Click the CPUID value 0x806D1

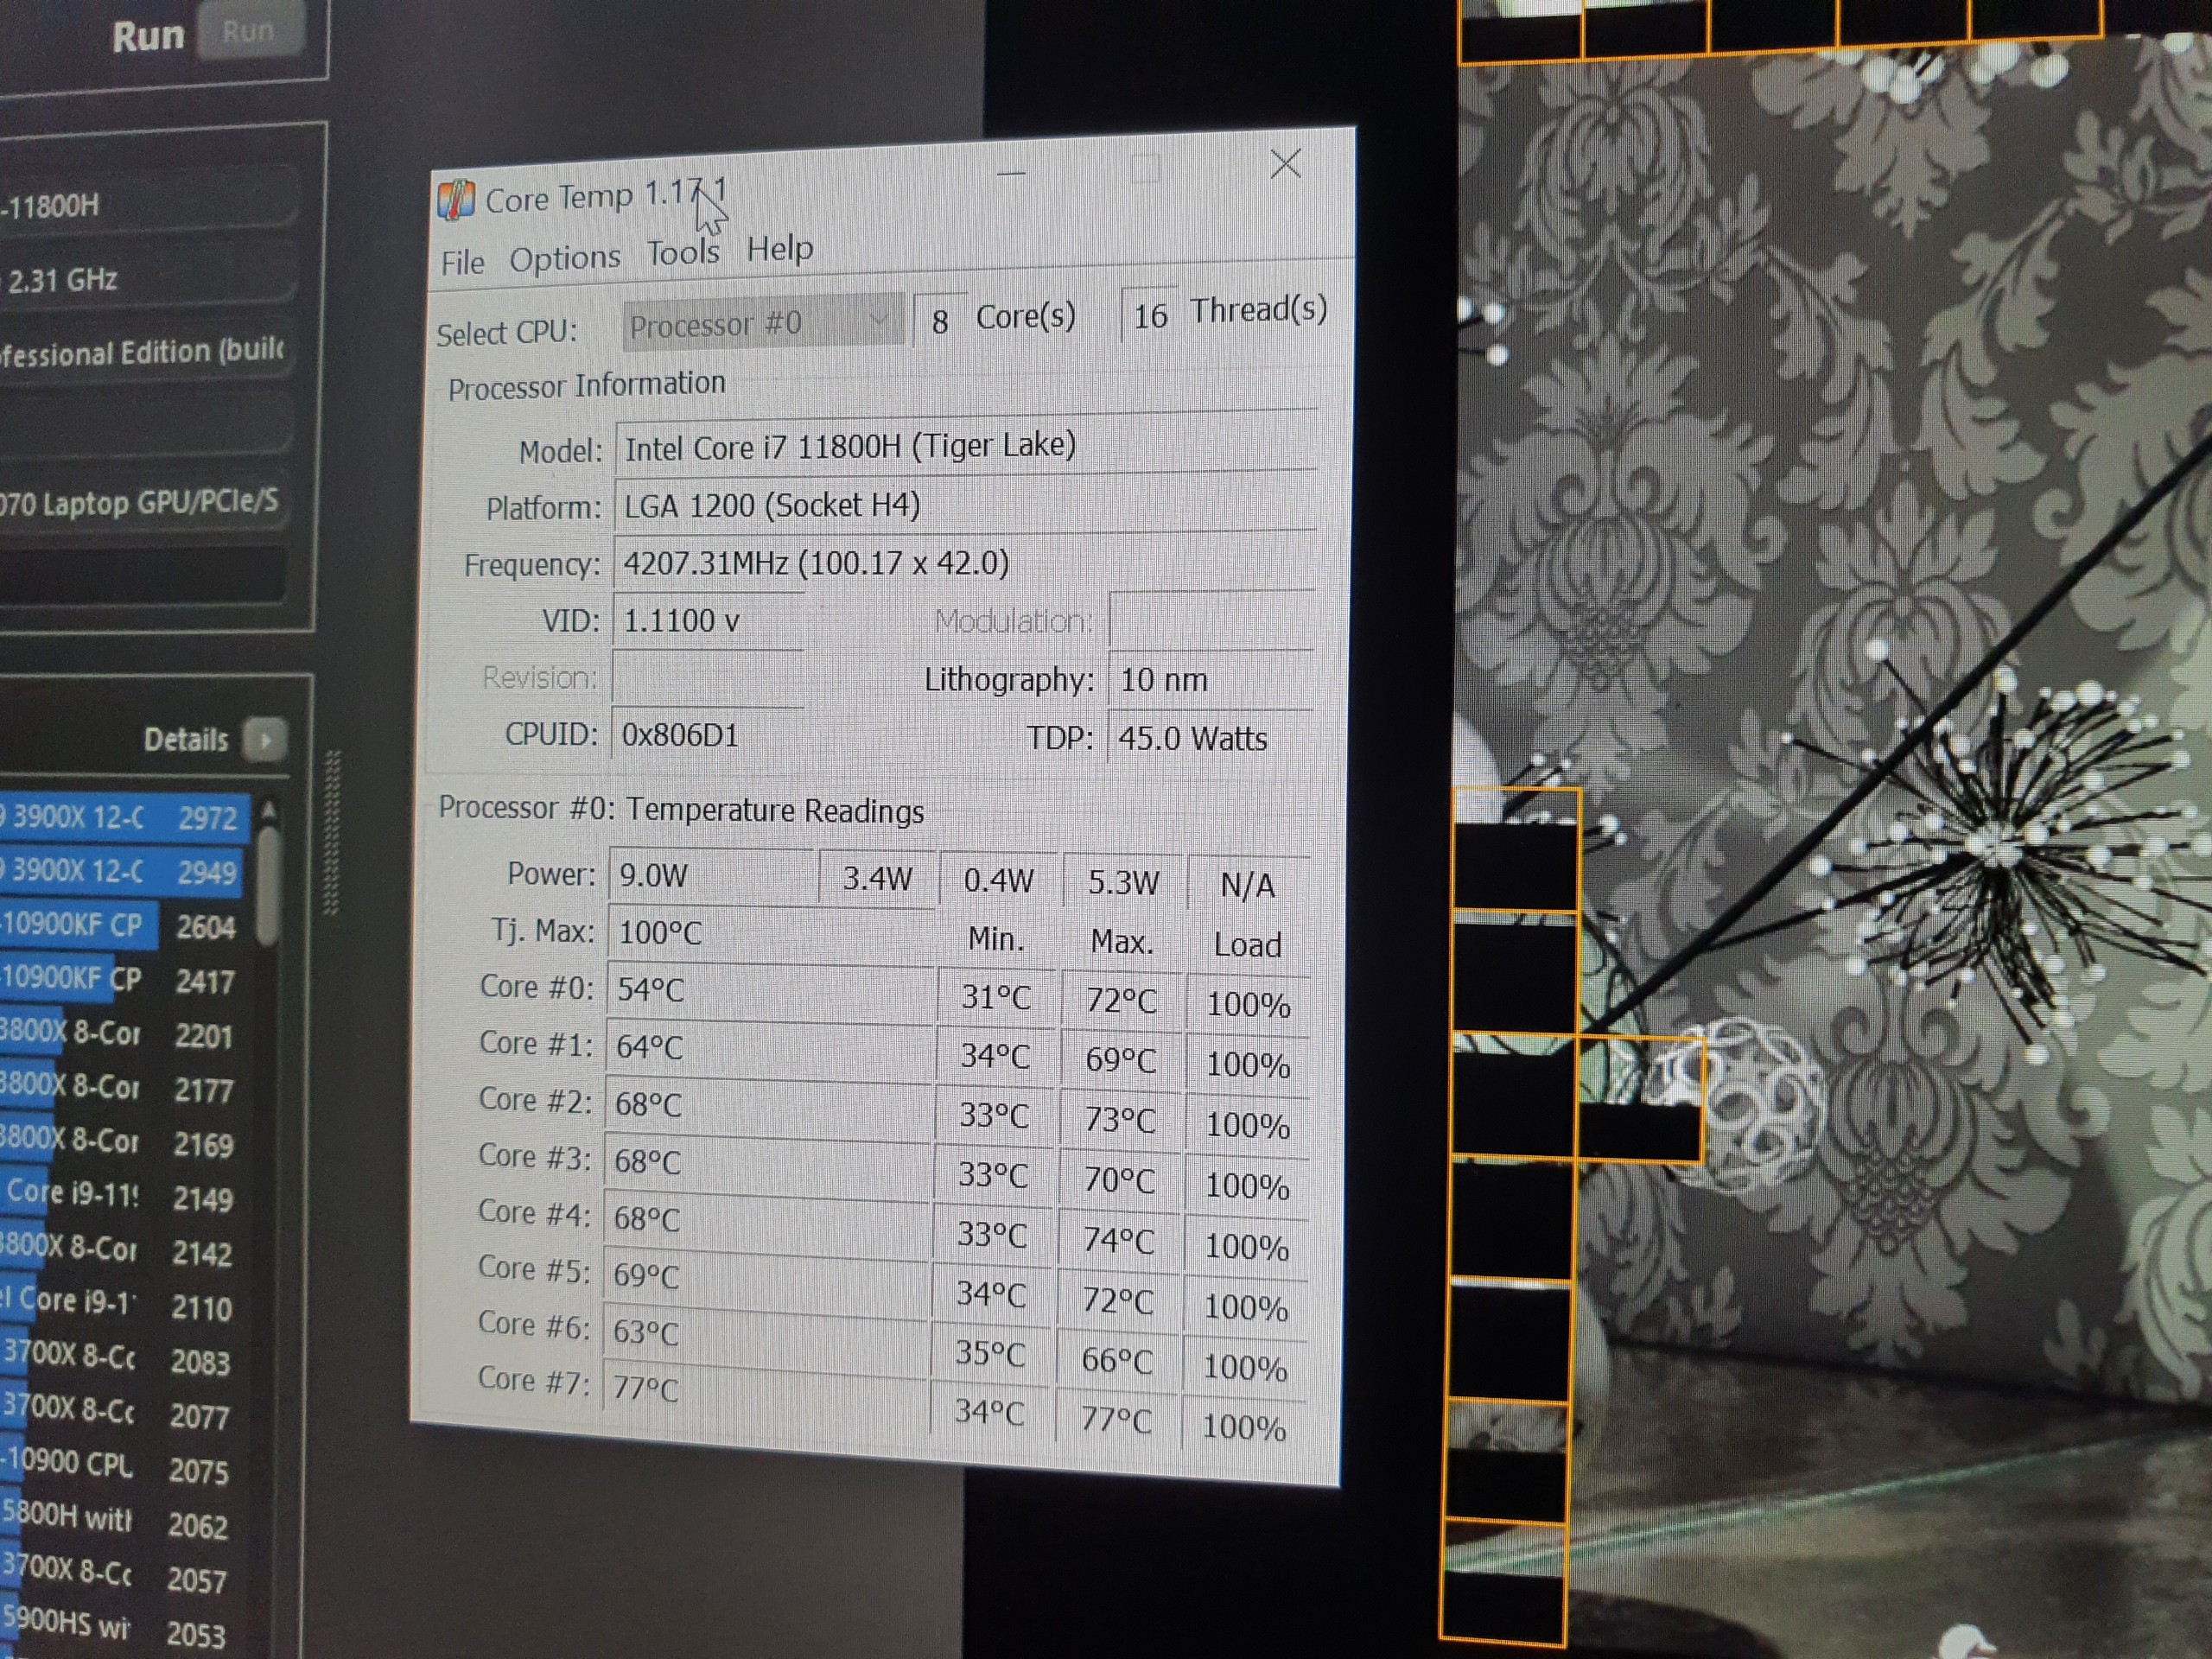point(707,735)
